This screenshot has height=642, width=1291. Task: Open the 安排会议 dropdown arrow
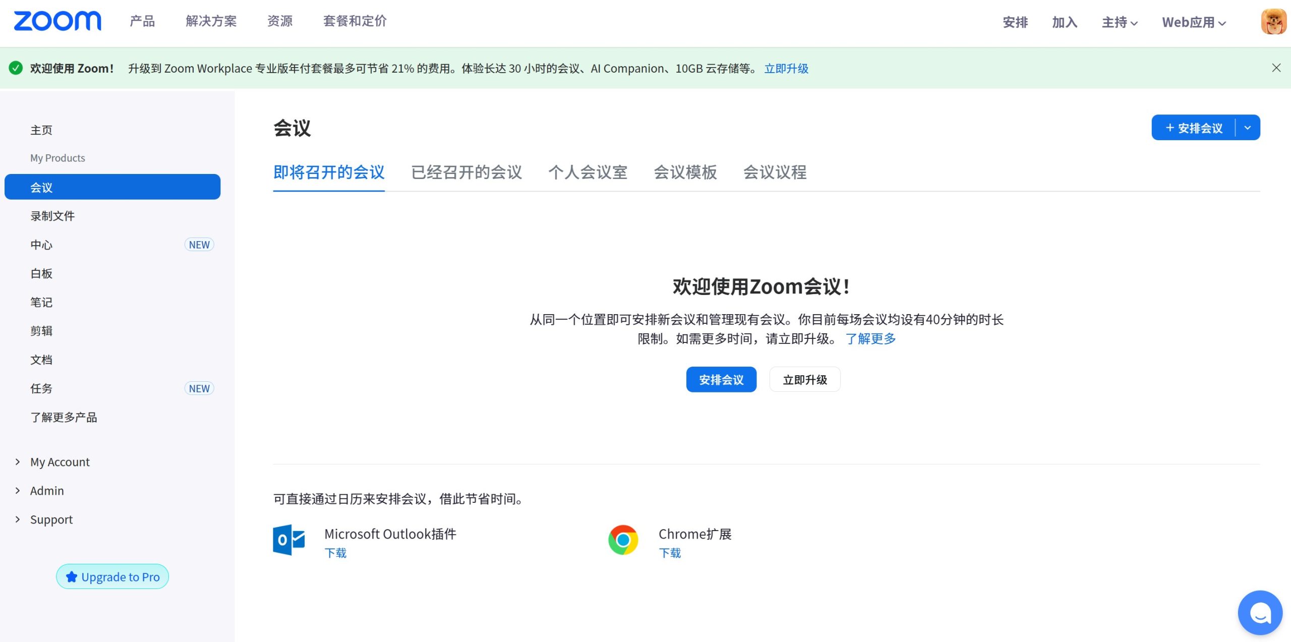tap(1248, 128)
